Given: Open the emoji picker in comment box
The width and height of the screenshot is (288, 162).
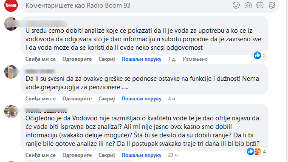Looking at the screenshot, I should pos(236,5).
